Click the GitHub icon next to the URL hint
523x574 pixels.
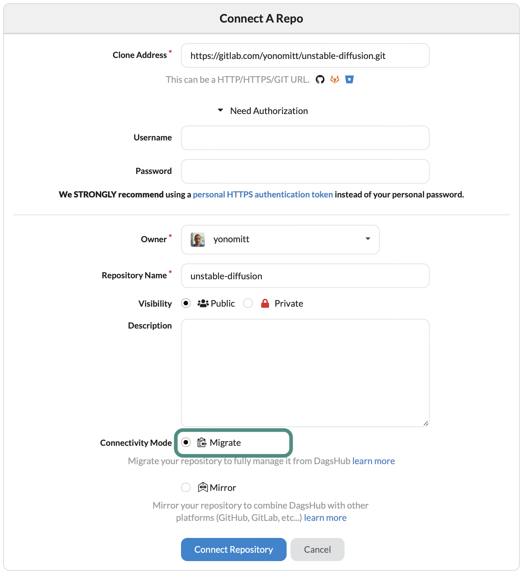point(320,79)
